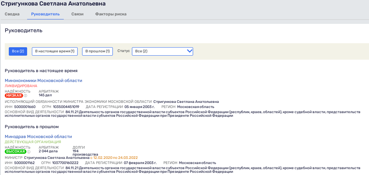The height and width of the screenshot is (175, 369).
Task: Click registration date 07 февраля 2003 г.
Action: (140, 163)
